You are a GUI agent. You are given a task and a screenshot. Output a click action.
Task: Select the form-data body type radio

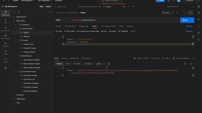point(65,31)
